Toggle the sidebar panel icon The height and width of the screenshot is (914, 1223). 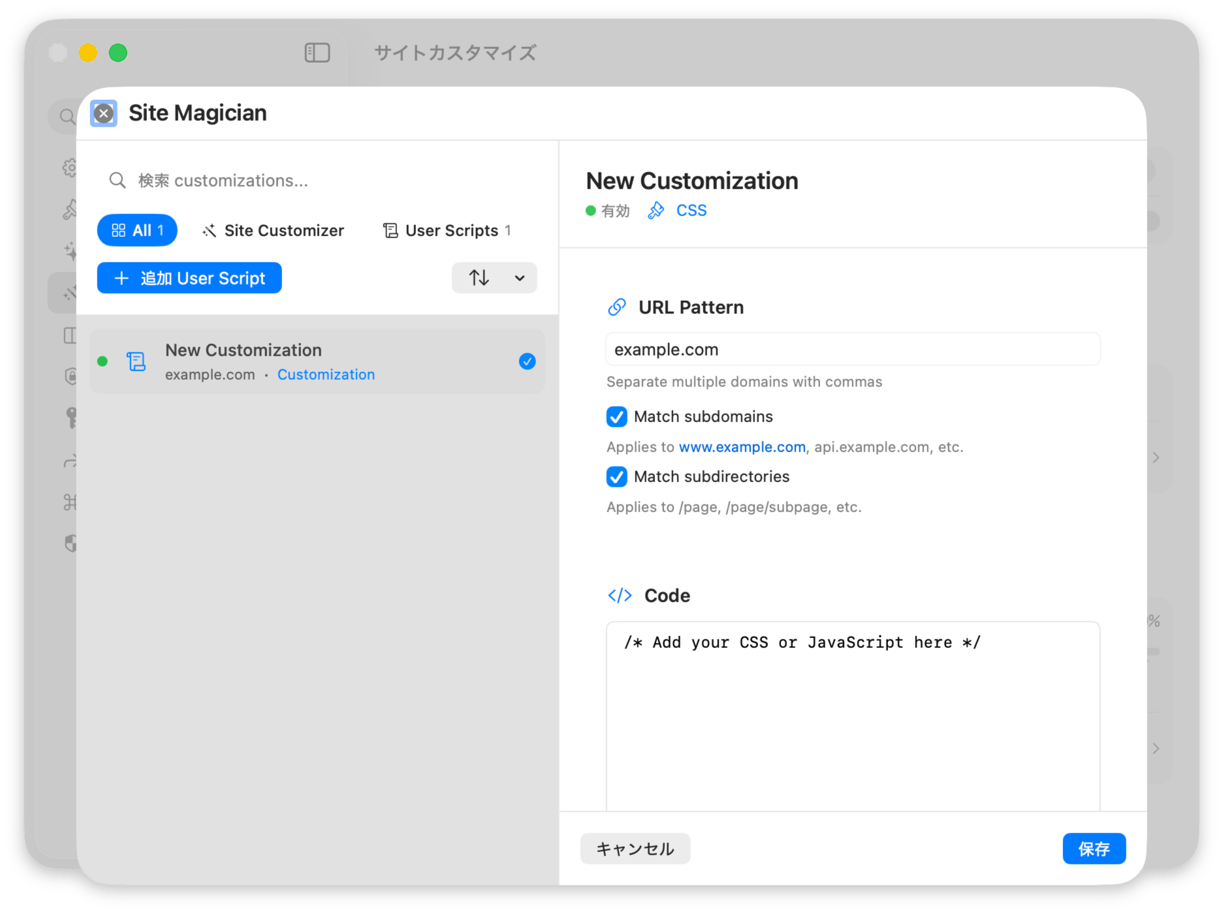317,53
